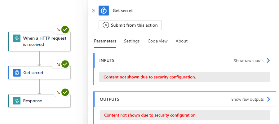The width and height of the screenshot is (279, 124).
Task: Click the HTTP request trigger icon
Action: coord(16,38)
